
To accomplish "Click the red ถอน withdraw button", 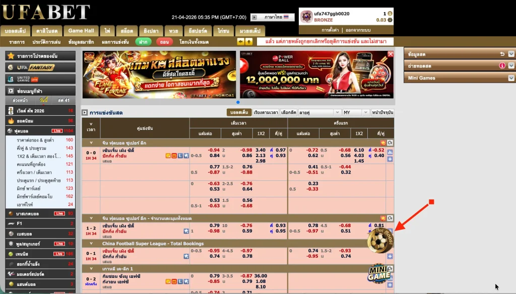I will coord(164,42).
